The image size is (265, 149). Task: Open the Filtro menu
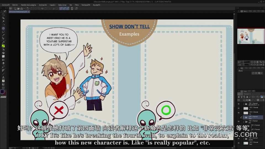coord(77,5)
